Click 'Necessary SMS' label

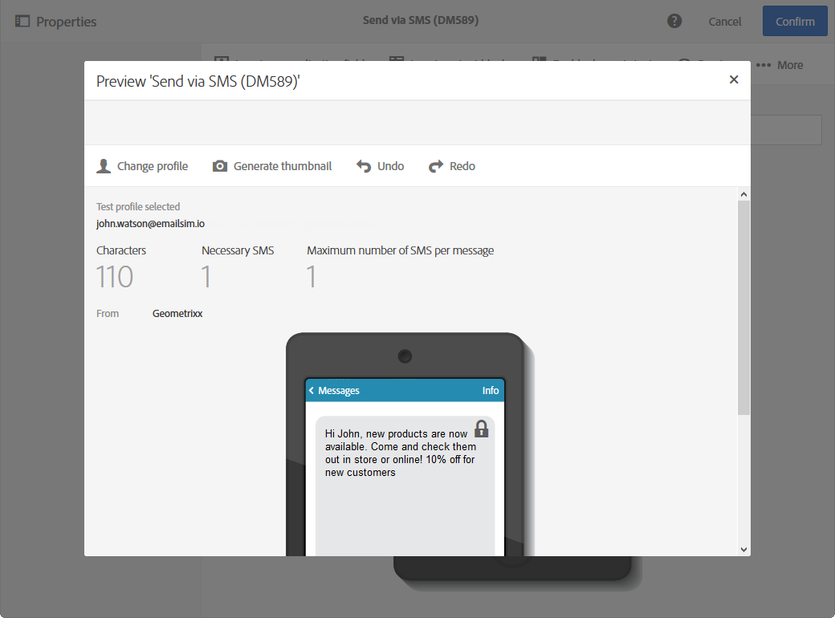click(238, 250)
